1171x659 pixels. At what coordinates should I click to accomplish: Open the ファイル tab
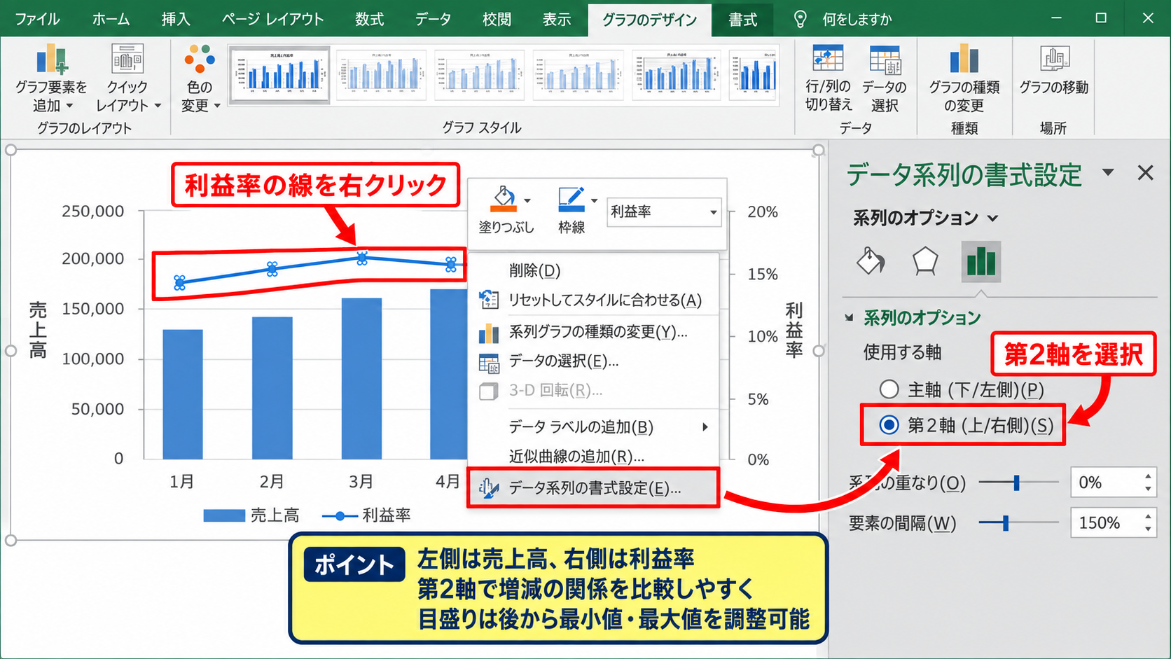37,19
